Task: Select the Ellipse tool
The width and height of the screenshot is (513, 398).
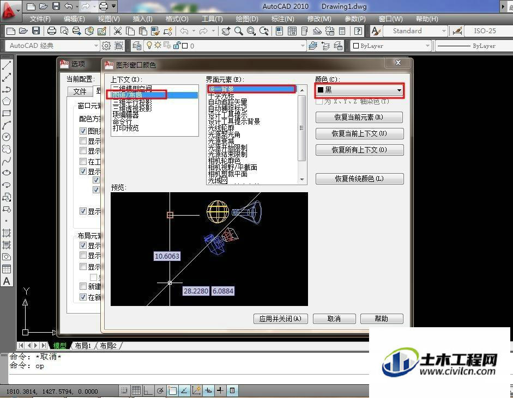Action: (x=7, y=173)
